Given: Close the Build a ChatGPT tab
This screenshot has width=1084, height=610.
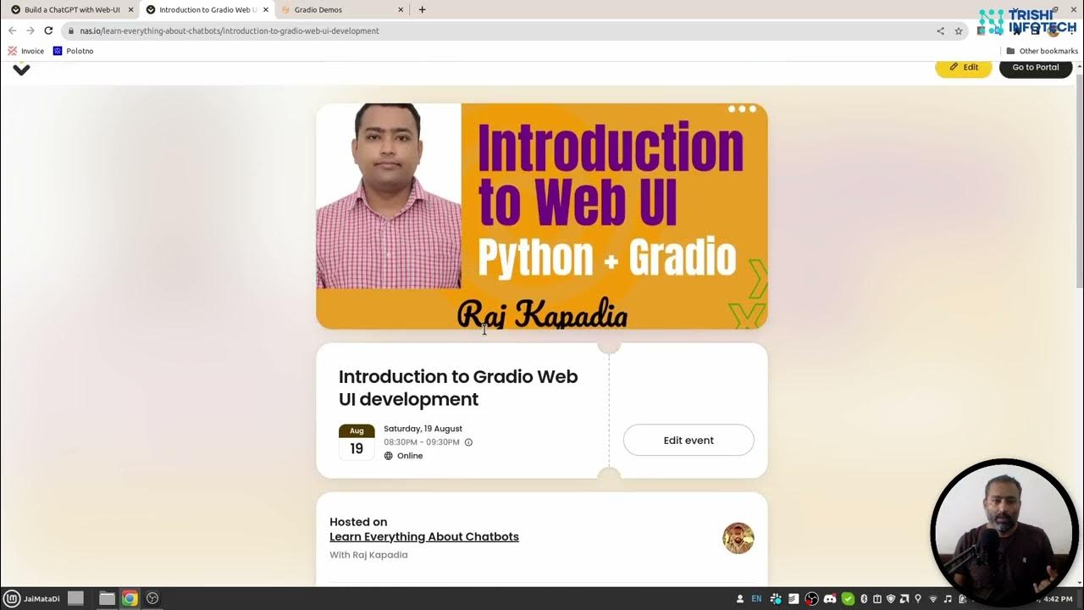Looking at the screenshot, I should pos(130,9).
